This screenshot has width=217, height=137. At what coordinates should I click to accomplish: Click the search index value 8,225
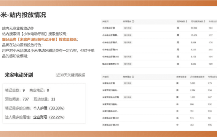click(193, 49)
